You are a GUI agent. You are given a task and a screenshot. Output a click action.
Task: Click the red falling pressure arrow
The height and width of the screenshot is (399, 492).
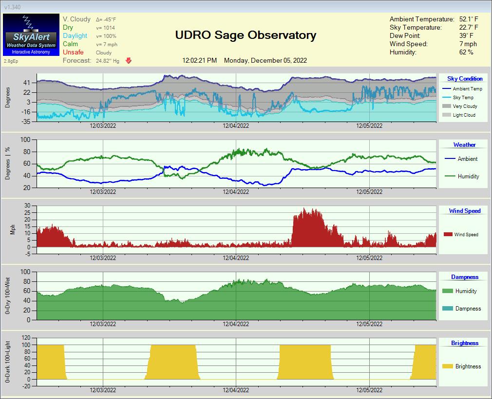click(129, 61)
